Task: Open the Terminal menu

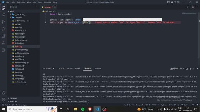Action: [47, 2]
